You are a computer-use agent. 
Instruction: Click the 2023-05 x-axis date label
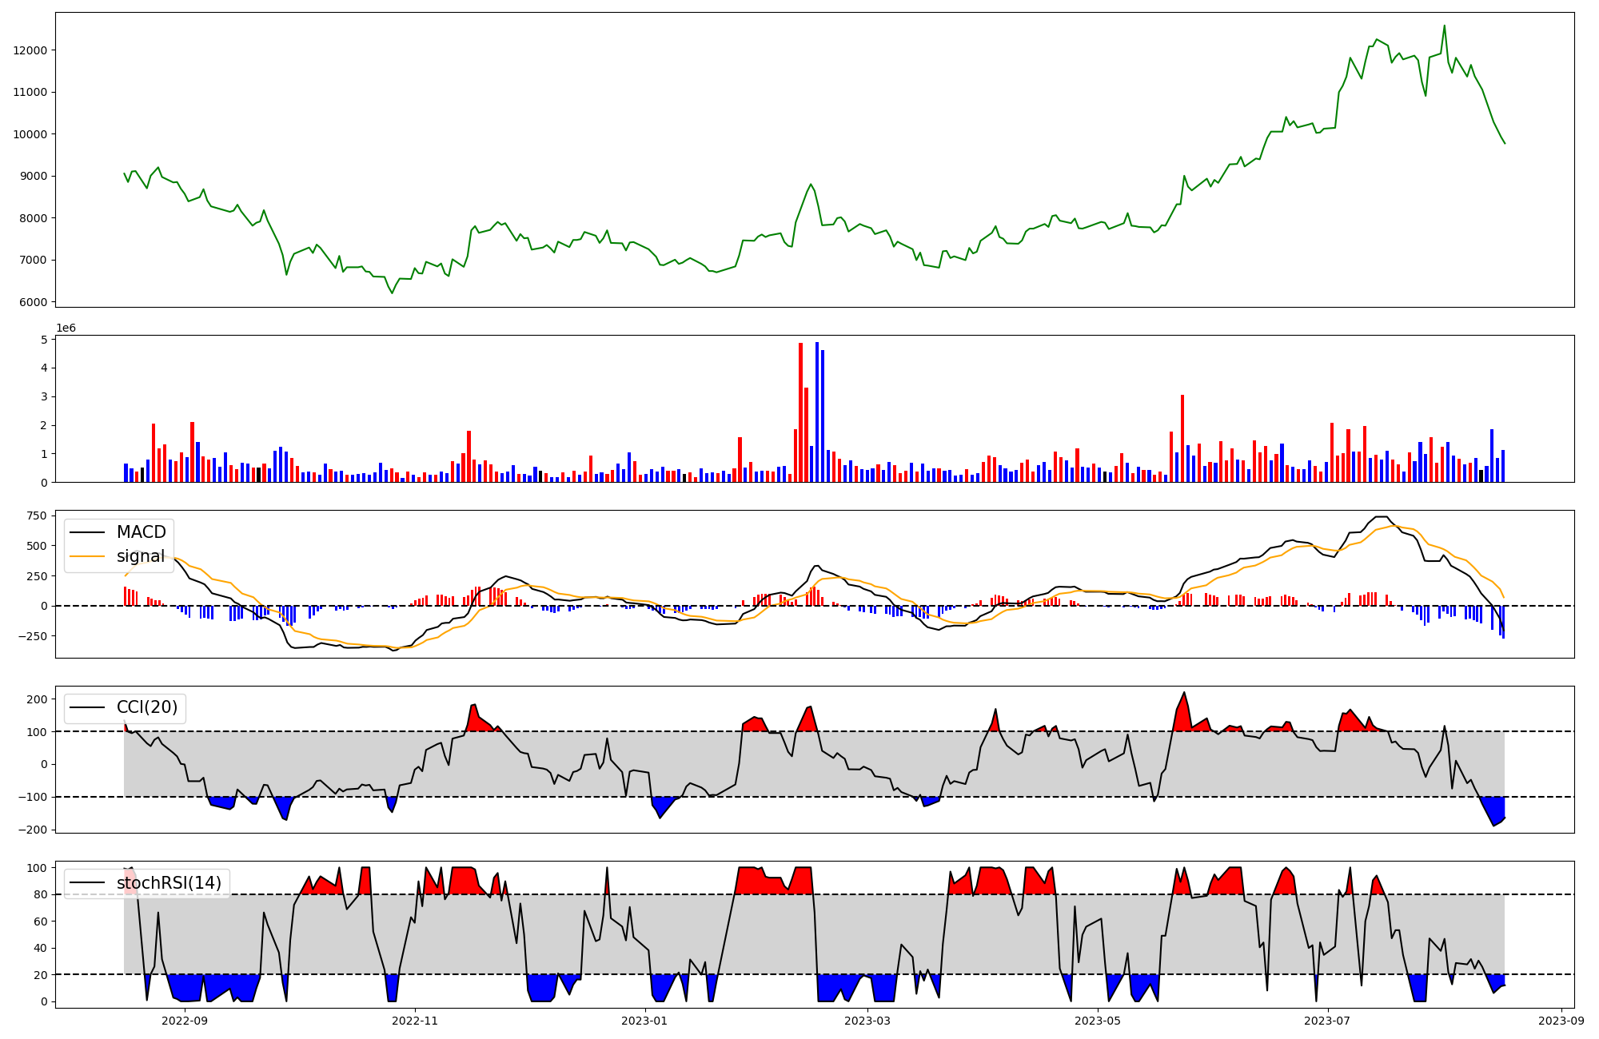1098,1021
